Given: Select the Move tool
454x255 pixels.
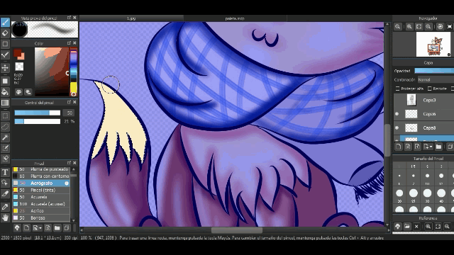Looking at the screenshot, I should pyautogui.click(x=5, y=68).
